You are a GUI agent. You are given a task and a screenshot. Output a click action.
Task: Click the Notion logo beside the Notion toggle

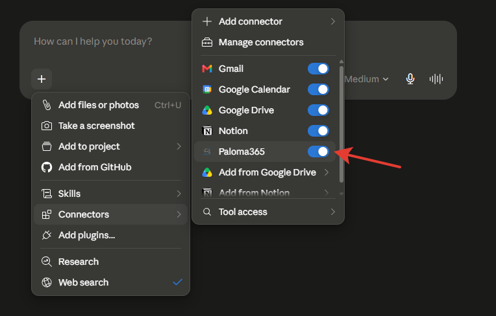[x=207, y=131]
